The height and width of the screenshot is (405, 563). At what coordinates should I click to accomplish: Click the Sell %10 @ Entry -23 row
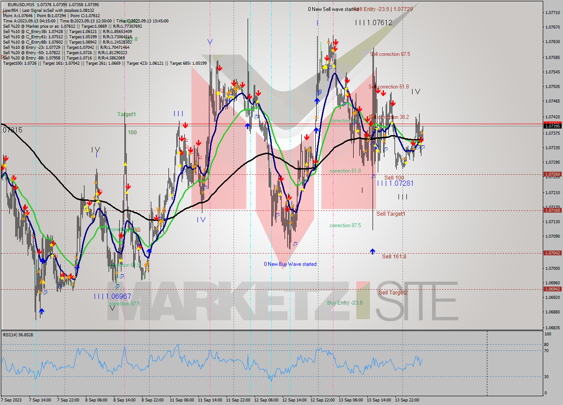(x=66, y=47)
